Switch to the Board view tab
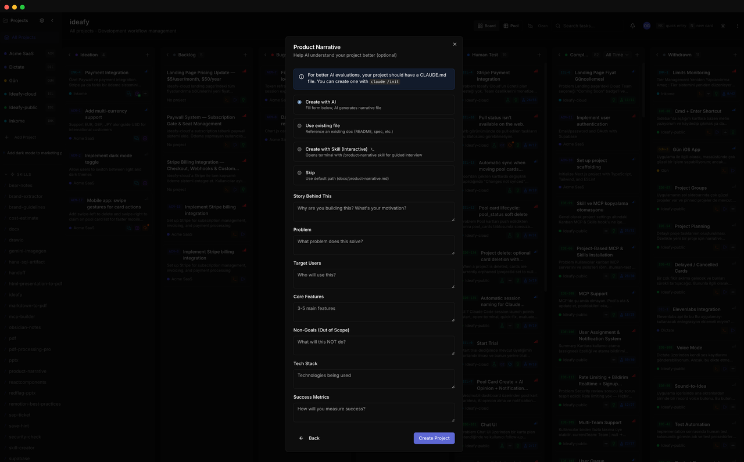 (x=487, y=26)
